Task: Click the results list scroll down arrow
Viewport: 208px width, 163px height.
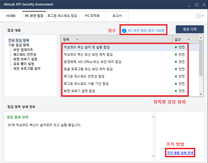Action: [201, 94]
